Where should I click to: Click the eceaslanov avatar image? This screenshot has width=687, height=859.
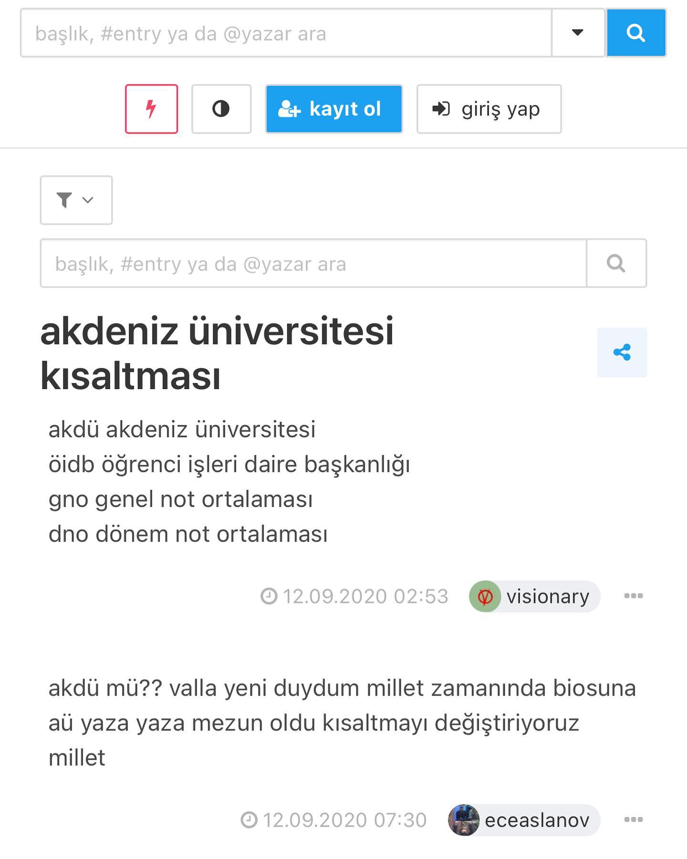tap(464, 820)
